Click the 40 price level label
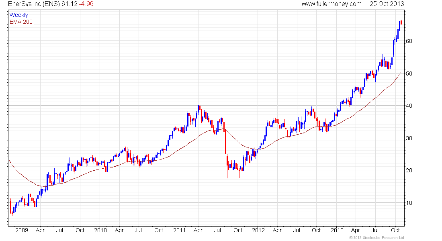 pyautogui.click(x=409, y=106)
